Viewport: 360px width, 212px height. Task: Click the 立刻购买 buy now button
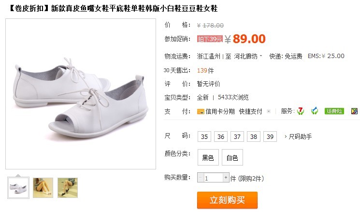pyautogui.click(x=227, y=200)
